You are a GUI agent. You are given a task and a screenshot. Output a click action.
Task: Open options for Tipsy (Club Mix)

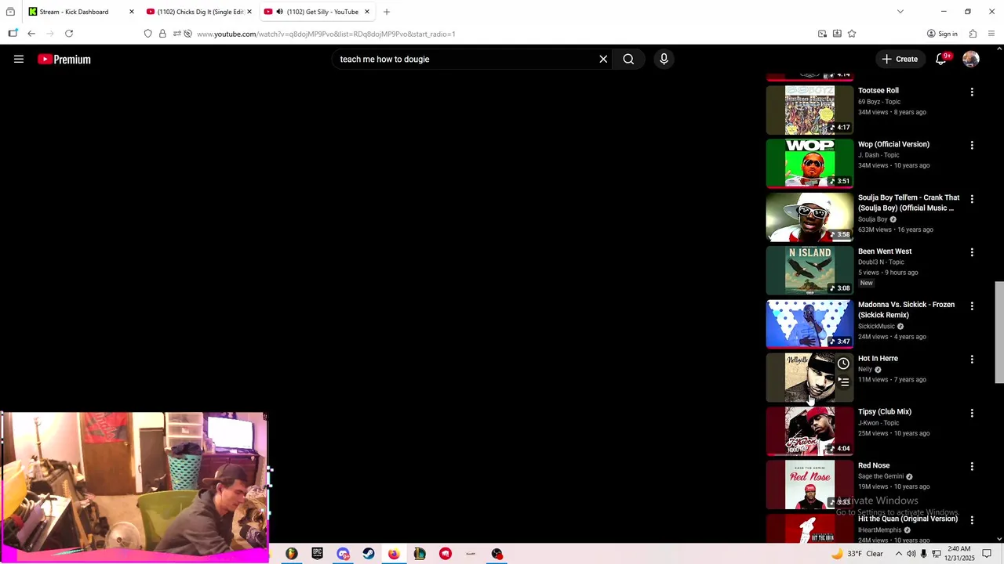click(x=972, y=413)
